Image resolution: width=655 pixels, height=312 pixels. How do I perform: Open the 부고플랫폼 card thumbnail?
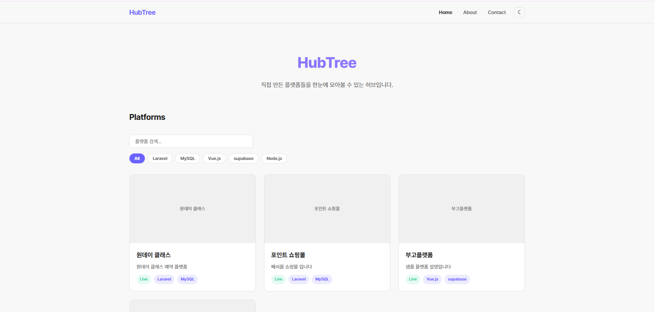point(461,209)
